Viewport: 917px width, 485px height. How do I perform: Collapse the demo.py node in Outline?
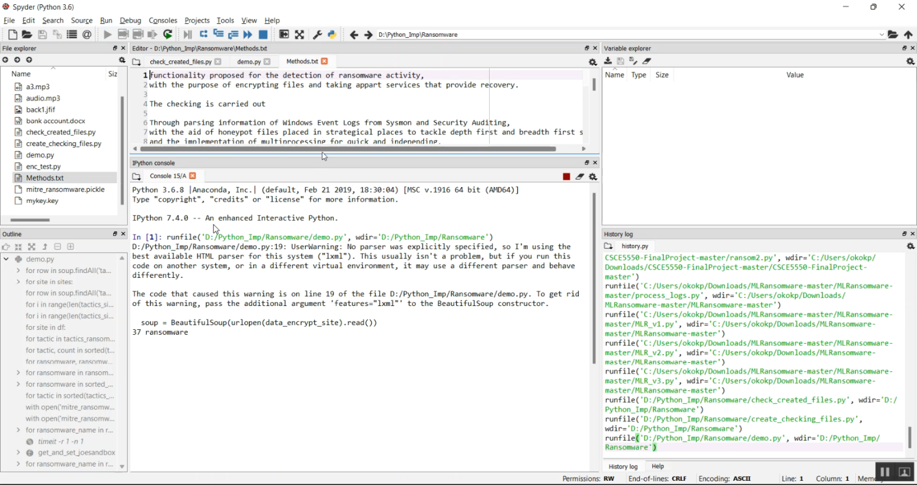coord(6,259)
